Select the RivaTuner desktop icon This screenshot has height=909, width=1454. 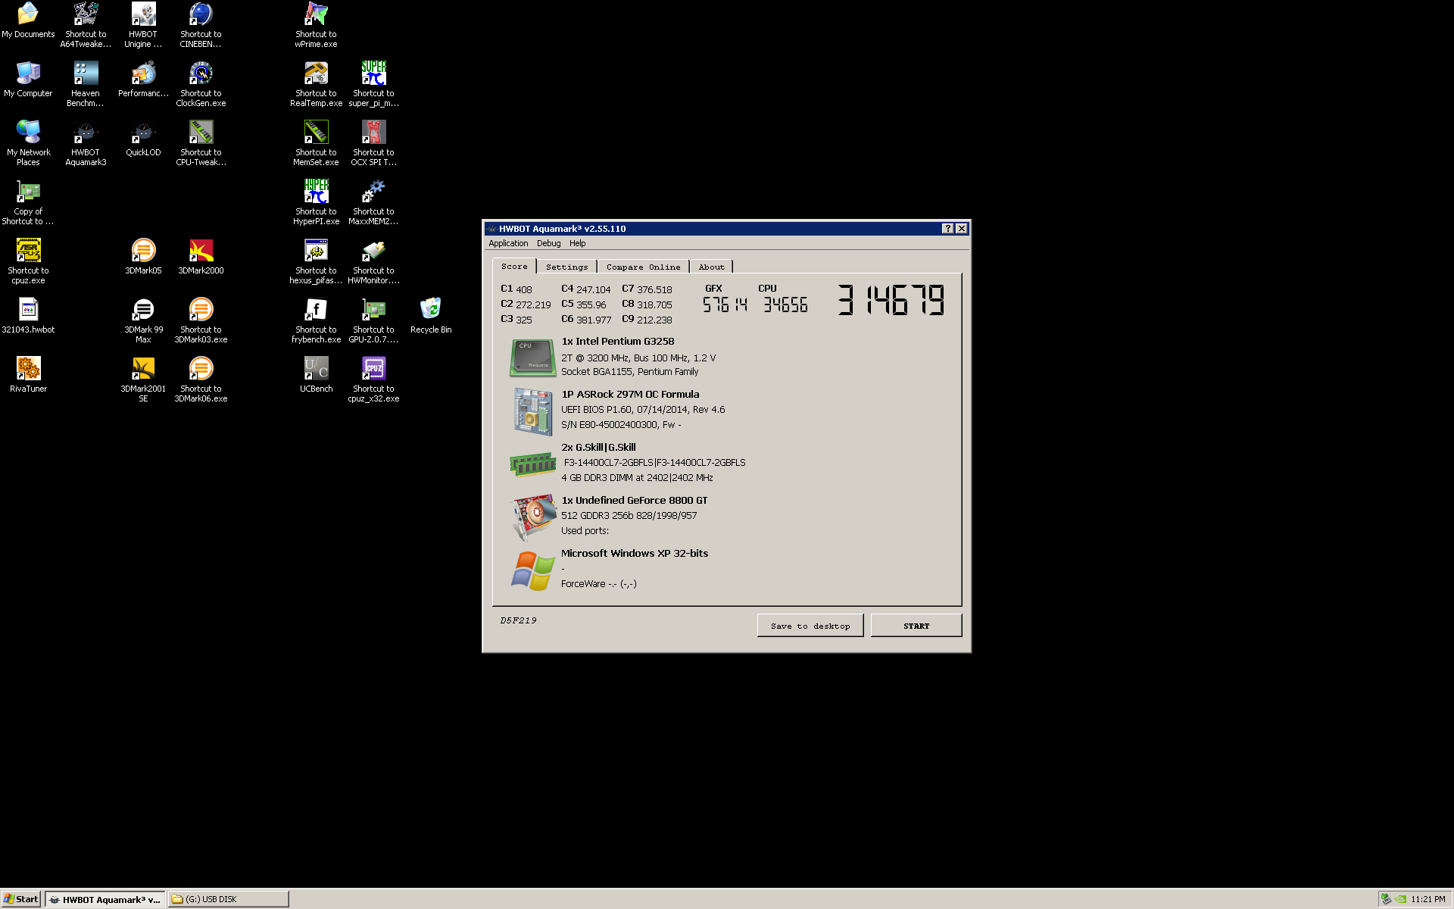pos(28,376)
